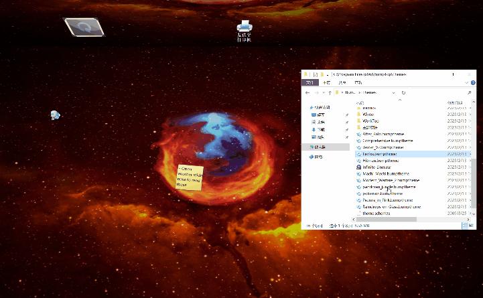
Task: Select the highlighted bumptheme file row
Action: [413, 154]
